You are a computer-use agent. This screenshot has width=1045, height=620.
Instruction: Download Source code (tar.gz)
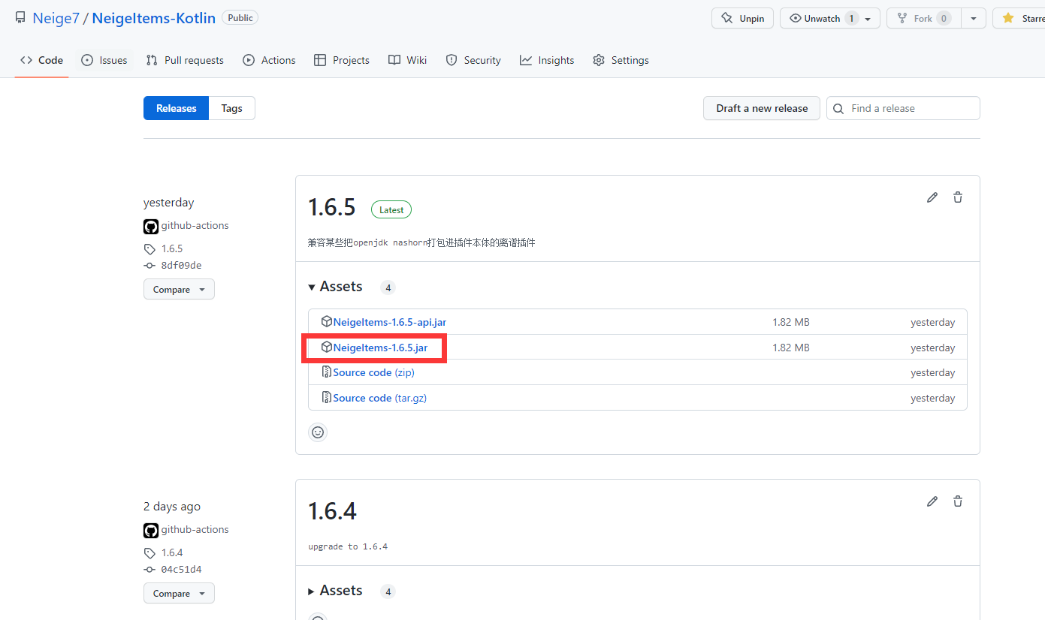coord(380,398)
